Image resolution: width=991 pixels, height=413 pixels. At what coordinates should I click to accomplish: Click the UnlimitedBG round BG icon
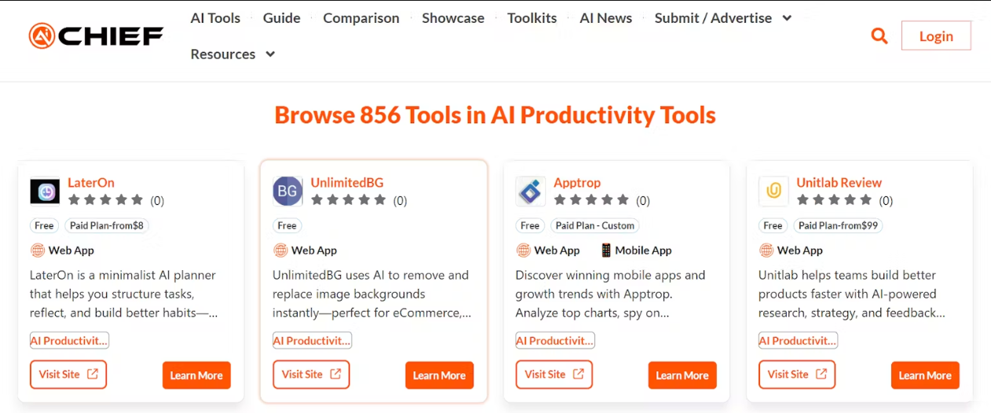point(287,192)
